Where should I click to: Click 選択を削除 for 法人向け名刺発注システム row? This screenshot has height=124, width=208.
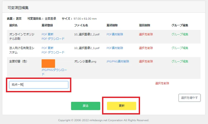(146, 48)
